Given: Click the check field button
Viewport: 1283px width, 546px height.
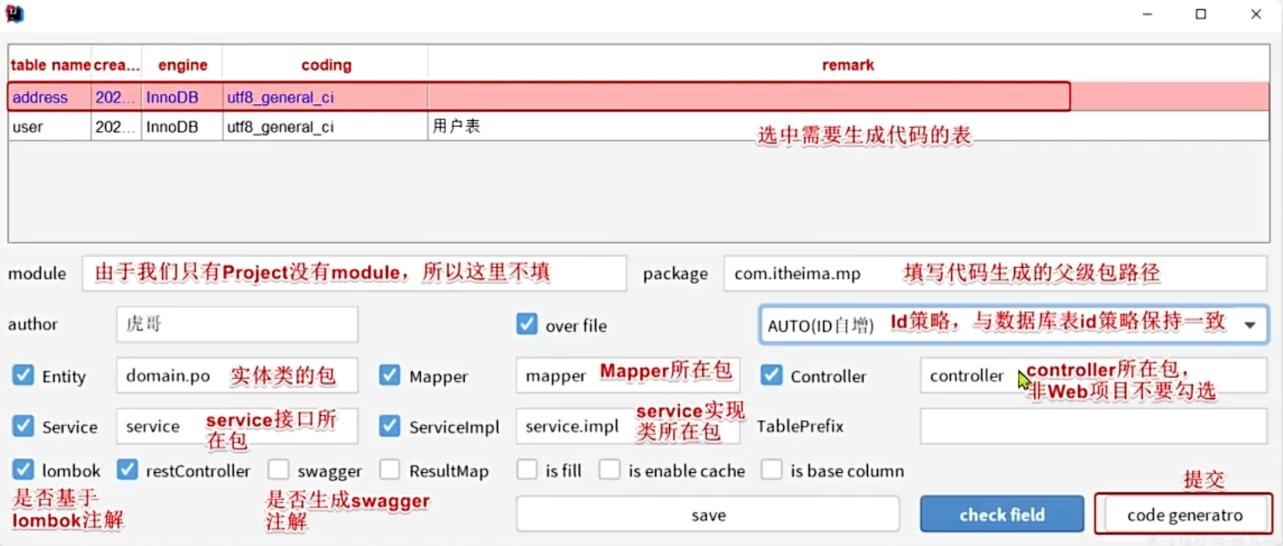Looking at the screenshot, I should tap(1002, 514).
